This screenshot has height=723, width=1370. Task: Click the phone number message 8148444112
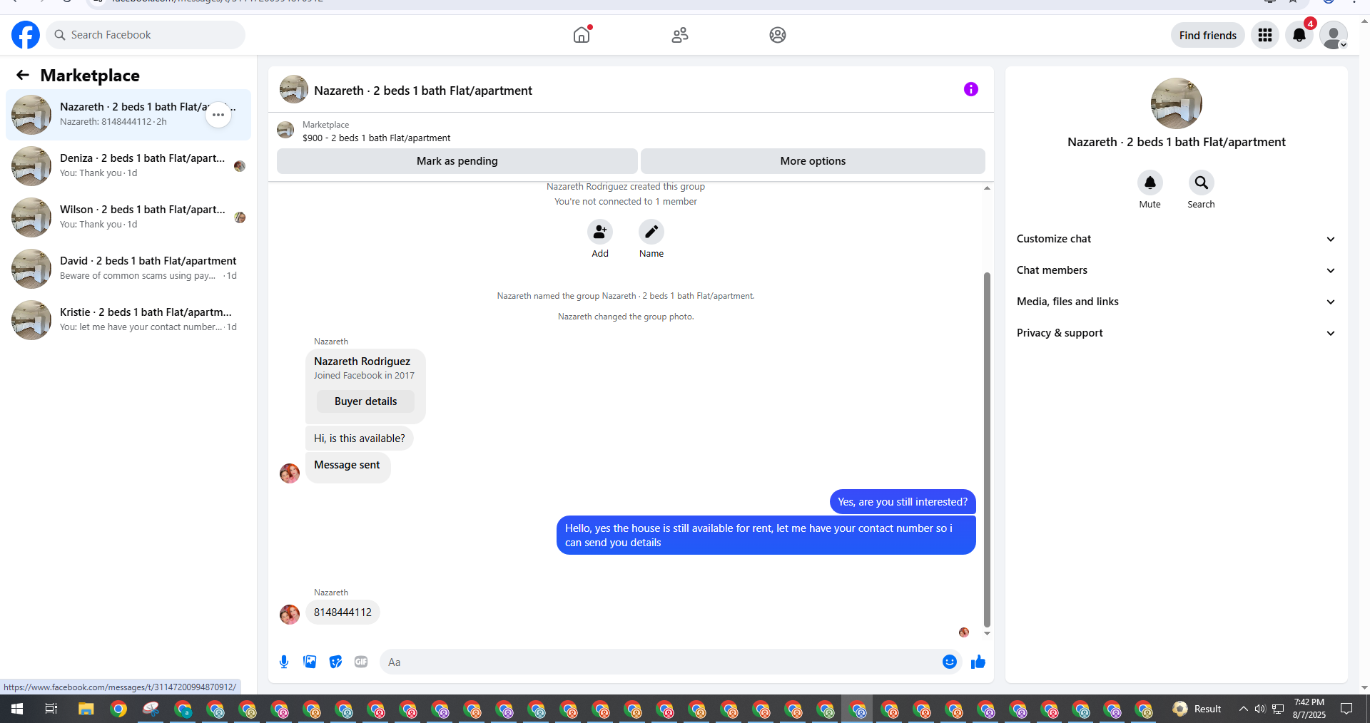click(x=342, y=612)
